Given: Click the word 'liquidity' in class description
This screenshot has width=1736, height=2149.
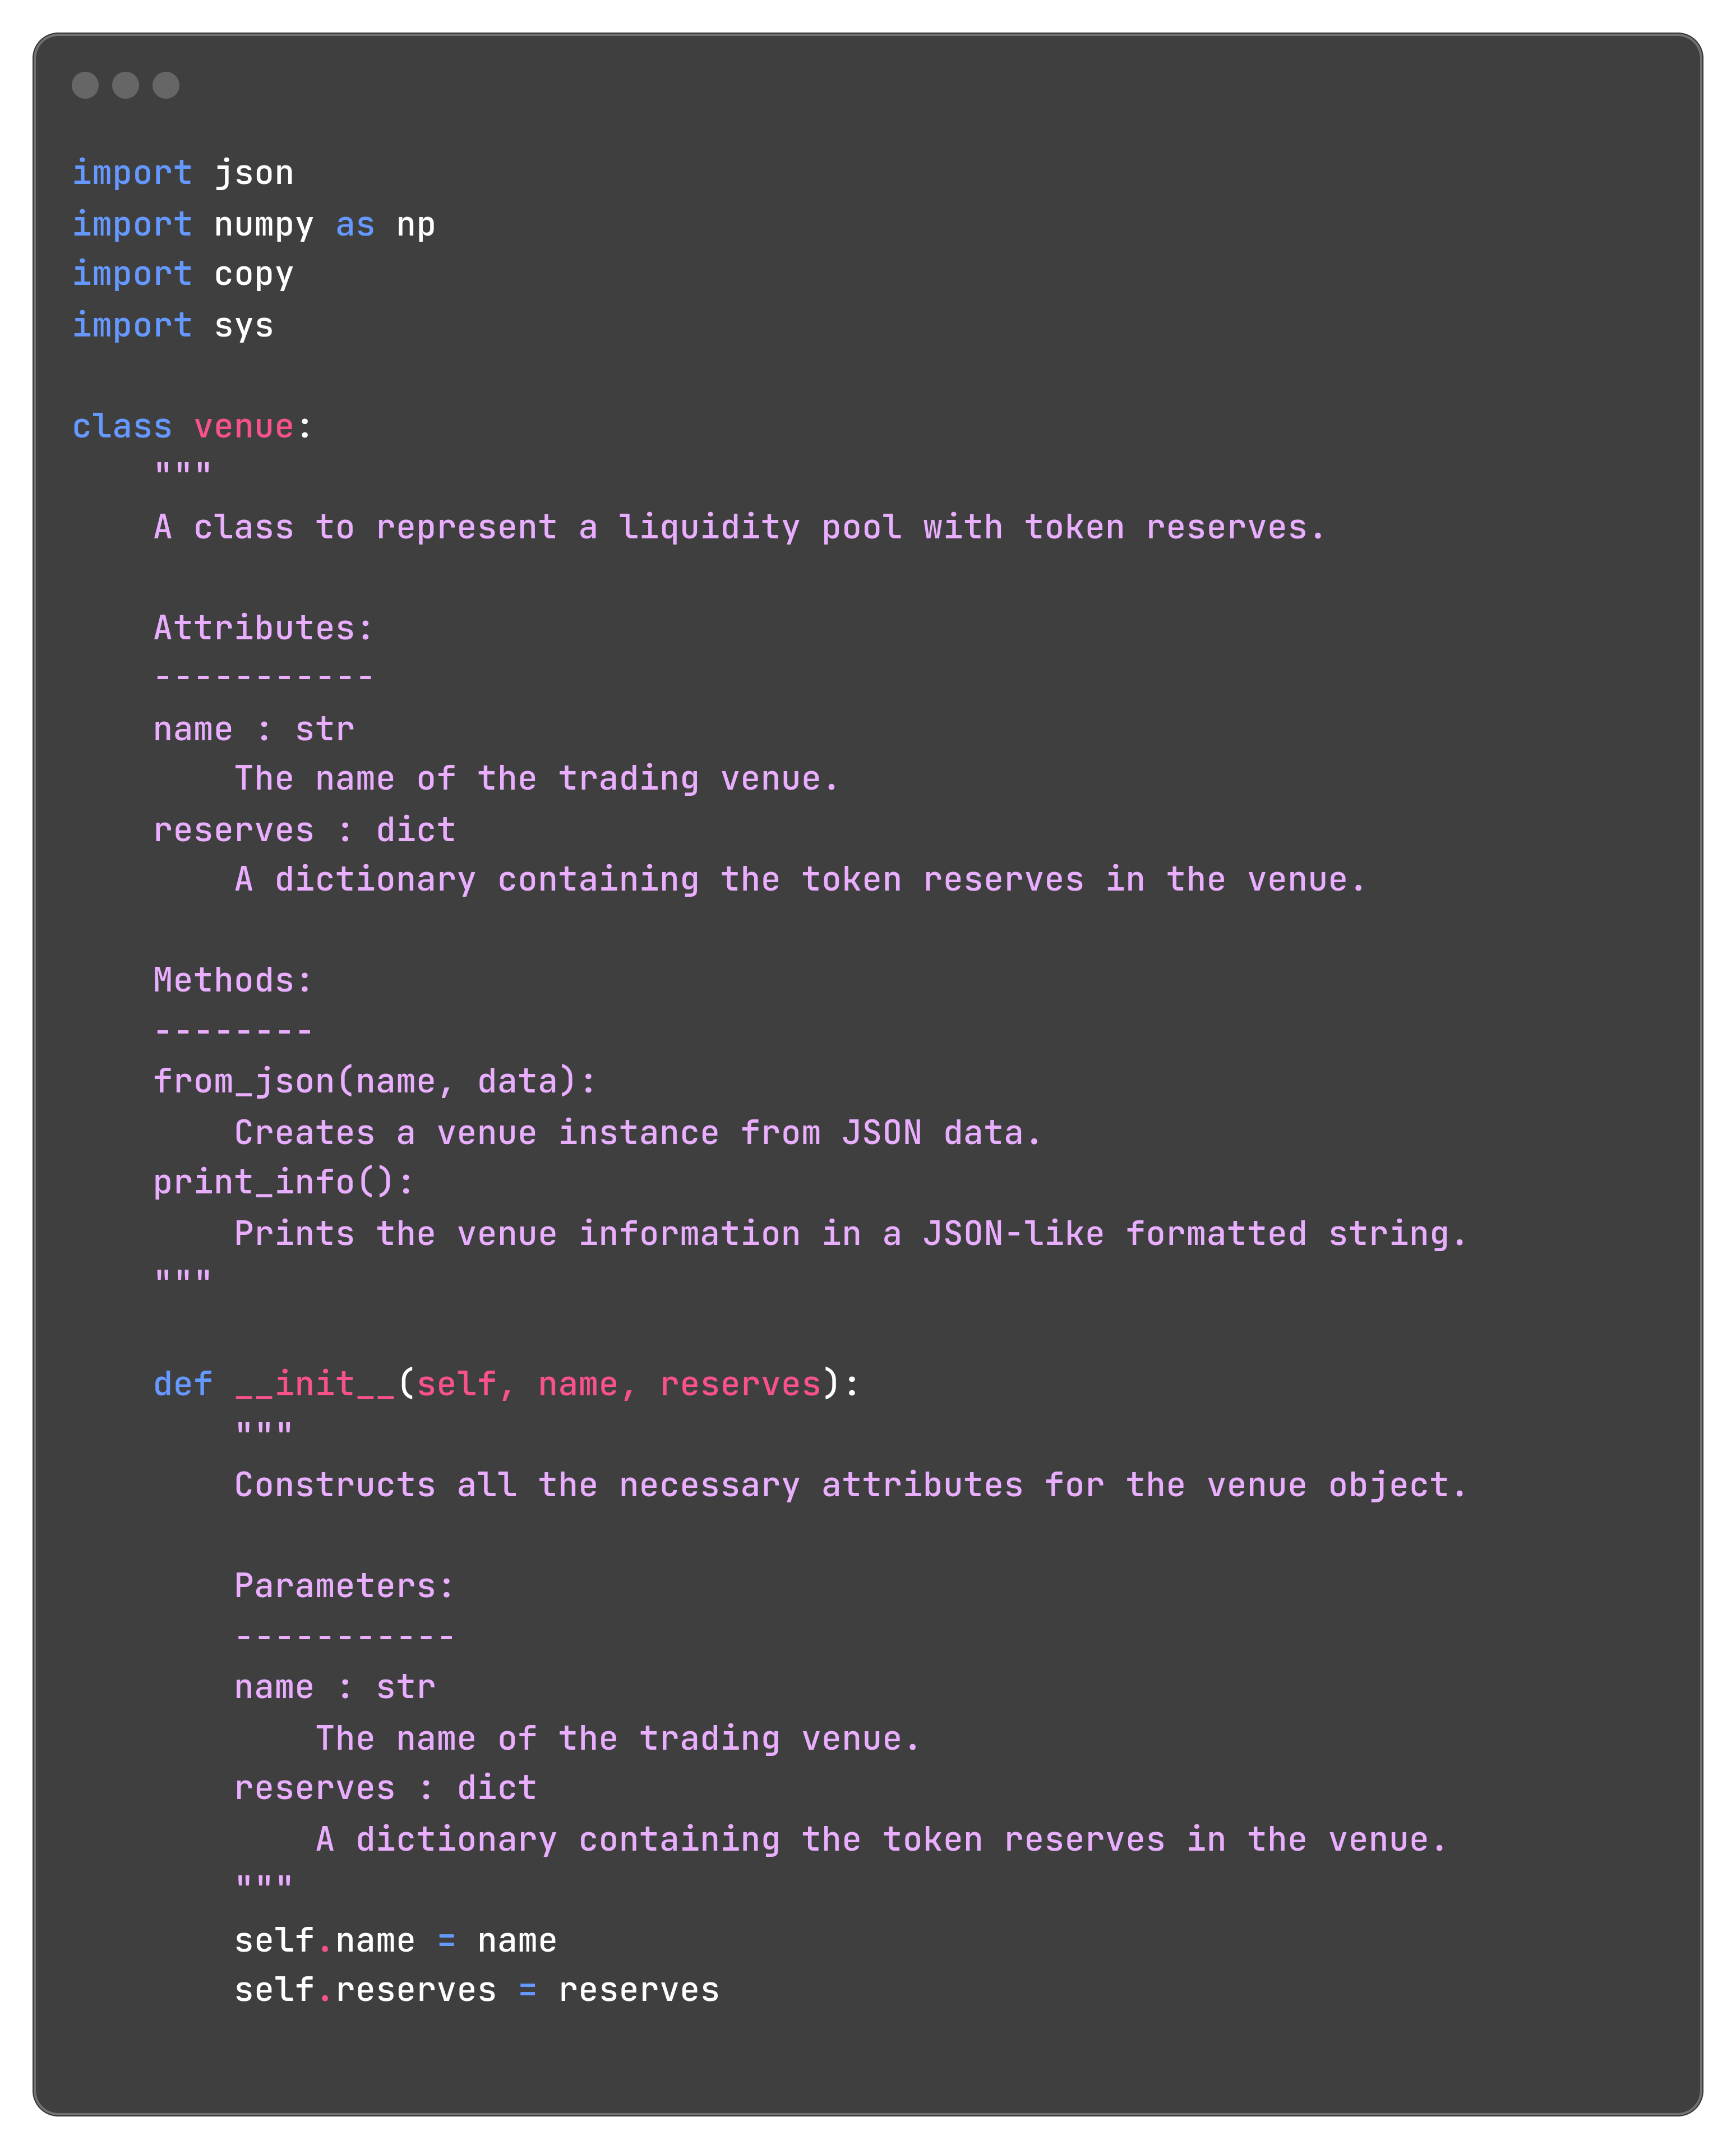Looking at the screenshot, I should point(709,527).
